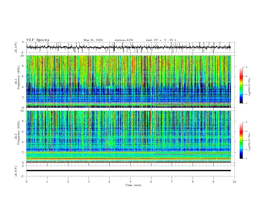This screenshot has width=264, height=204.
Task: Click inside the ch.1 spectrogram panel
Action: 129,81
